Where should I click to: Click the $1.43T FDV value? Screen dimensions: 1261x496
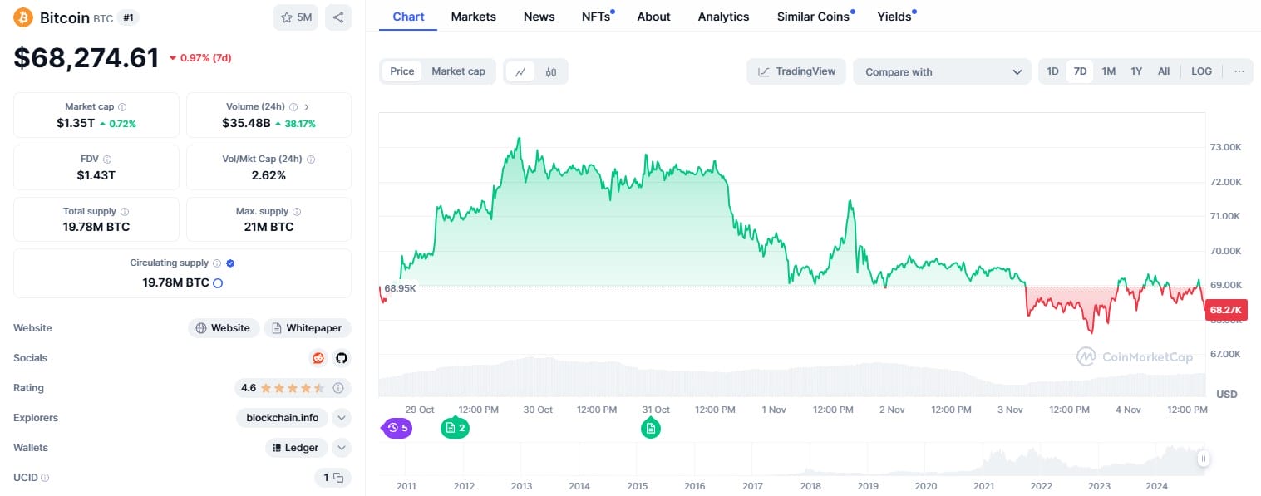point(96,175)
